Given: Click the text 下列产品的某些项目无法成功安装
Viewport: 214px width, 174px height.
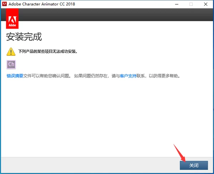Looking at the screenshot, I should (x=48, y=52).
